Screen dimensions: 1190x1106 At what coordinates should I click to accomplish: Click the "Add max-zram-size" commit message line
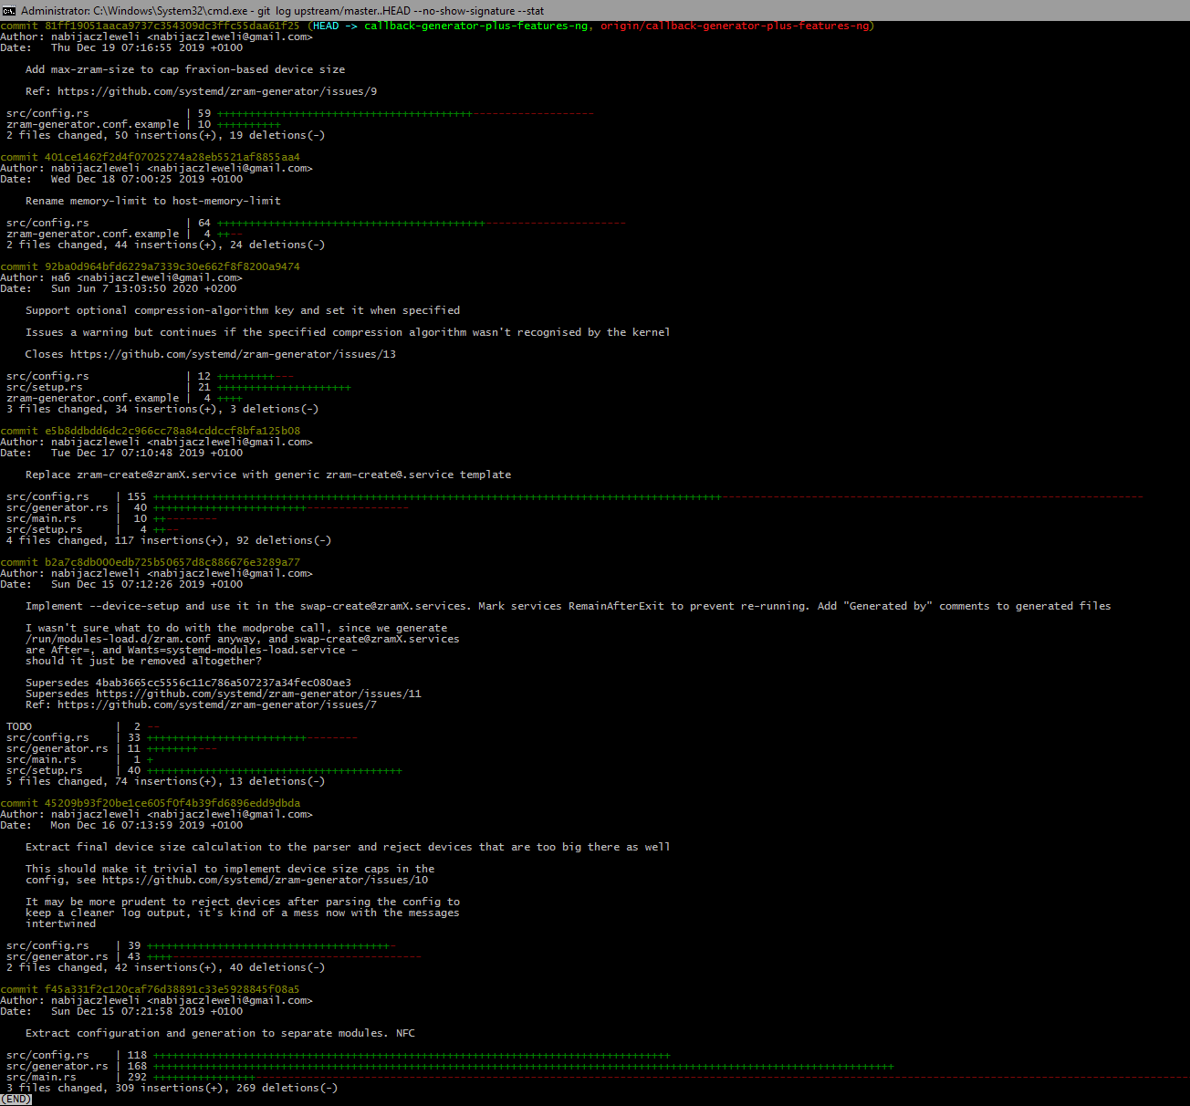click(185, 69)
